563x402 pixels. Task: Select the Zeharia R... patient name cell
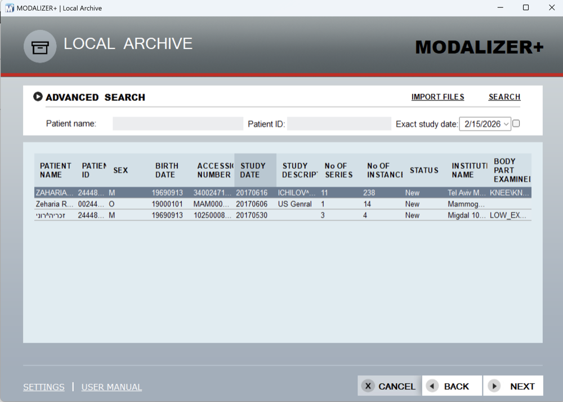point(55,204)
